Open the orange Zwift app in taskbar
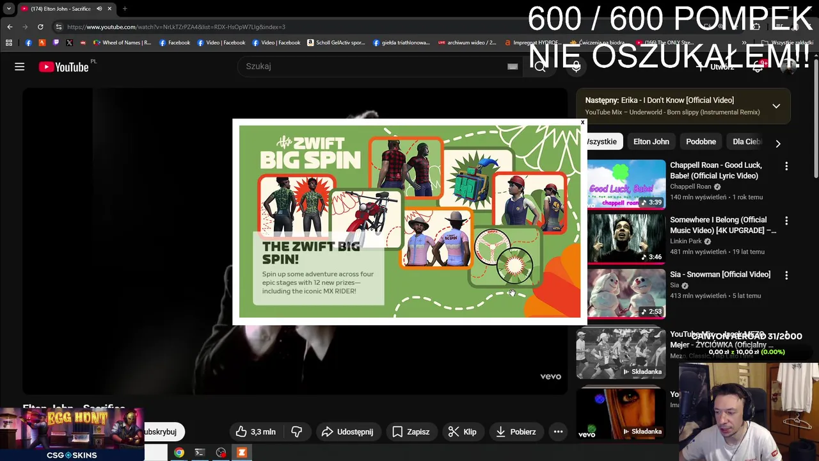 tap(242, 453)
